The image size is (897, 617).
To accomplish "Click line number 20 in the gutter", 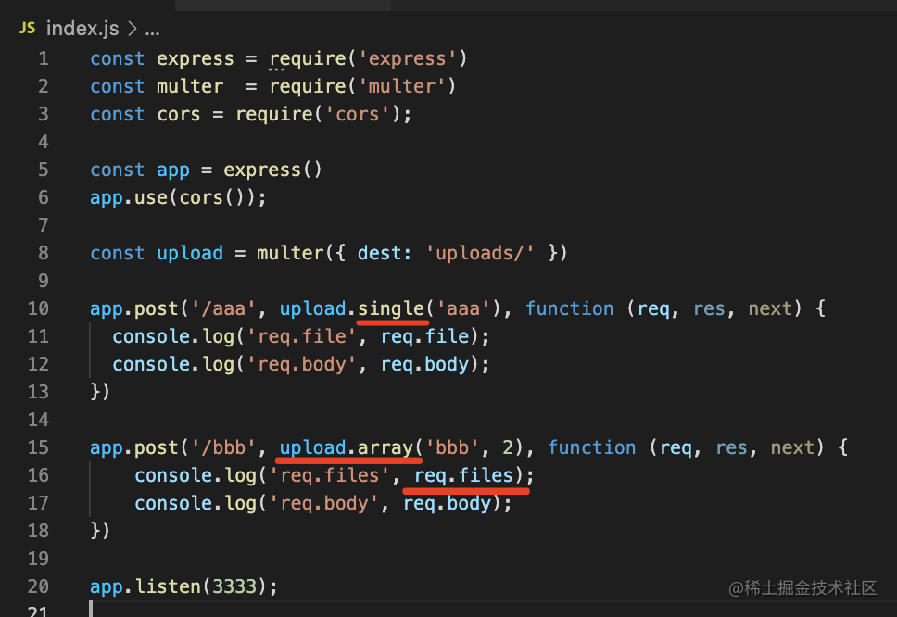I will pos(39,586).
